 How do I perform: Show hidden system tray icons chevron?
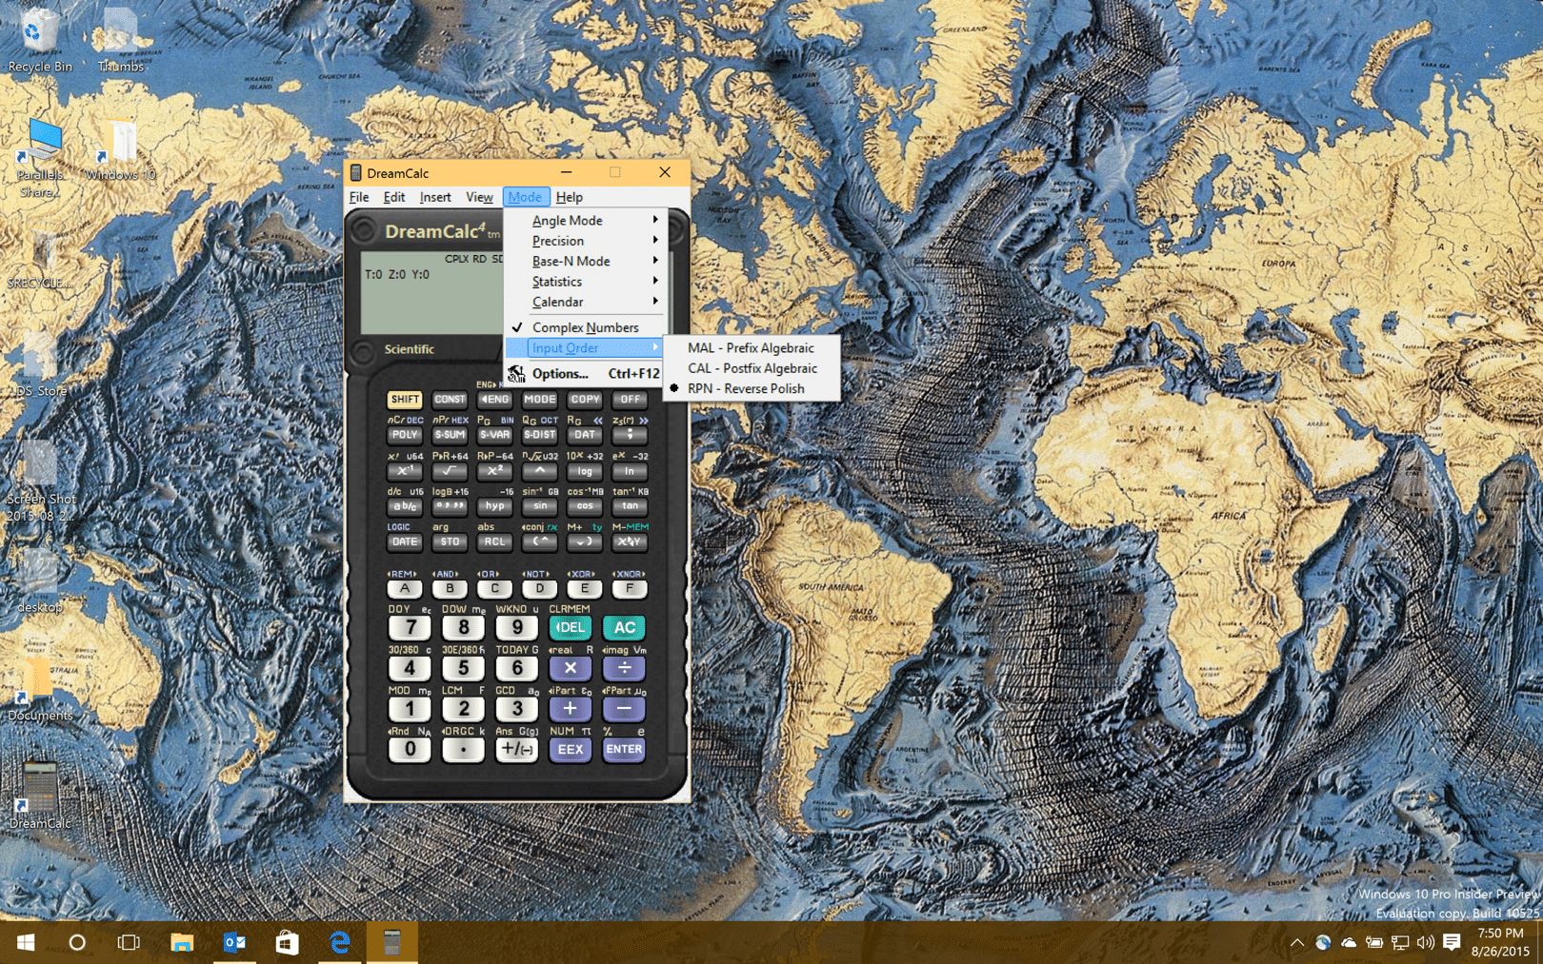pyautogui.click(x=1296, y=943)
